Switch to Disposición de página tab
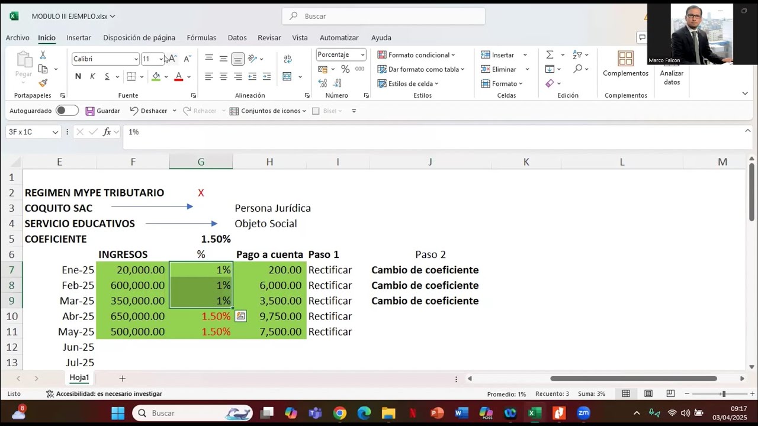The image size is (758, 426). [139, 37]
